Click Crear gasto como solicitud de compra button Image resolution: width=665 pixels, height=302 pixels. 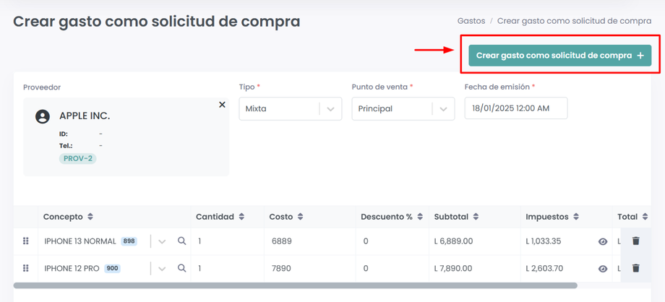(559, 56)
